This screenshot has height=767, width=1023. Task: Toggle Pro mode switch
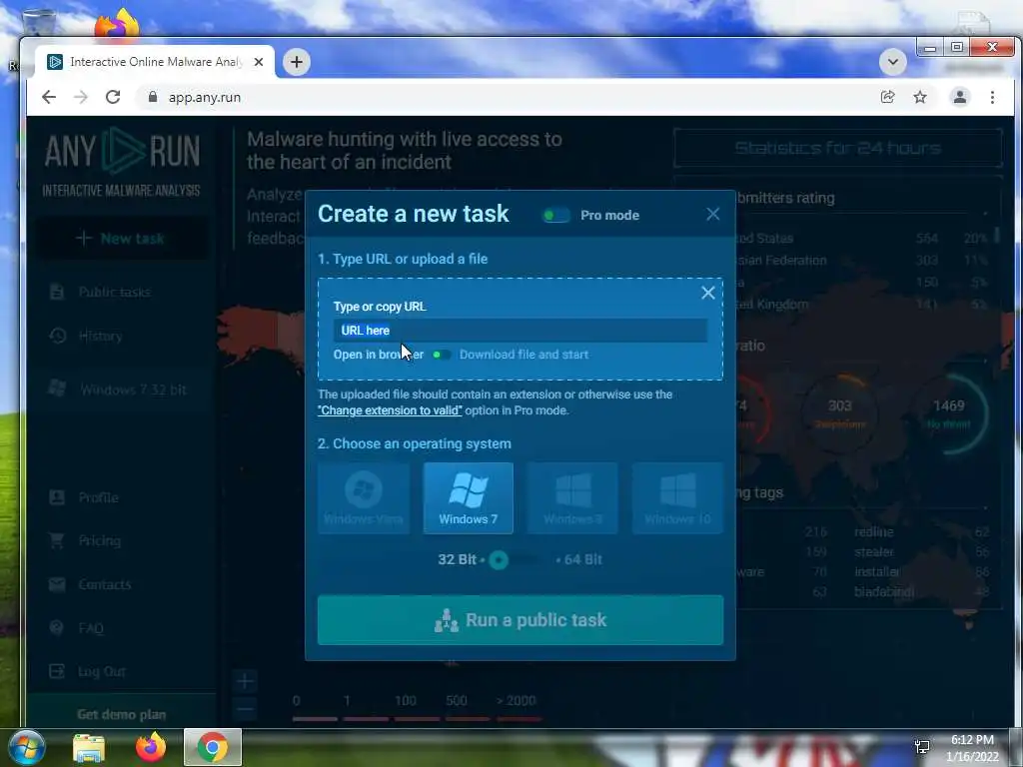click(x=555, y=216)
